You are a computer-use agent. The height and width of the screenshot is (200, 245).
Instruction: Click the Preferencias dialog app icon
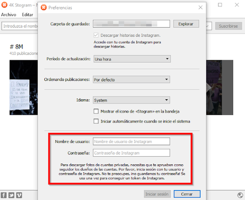coord(44,7)
